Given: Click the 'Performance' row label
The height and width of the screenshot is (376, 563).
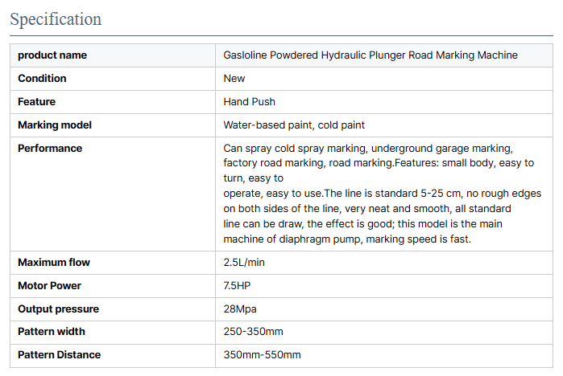Looking at the screenshot, I should pos(50,149).
